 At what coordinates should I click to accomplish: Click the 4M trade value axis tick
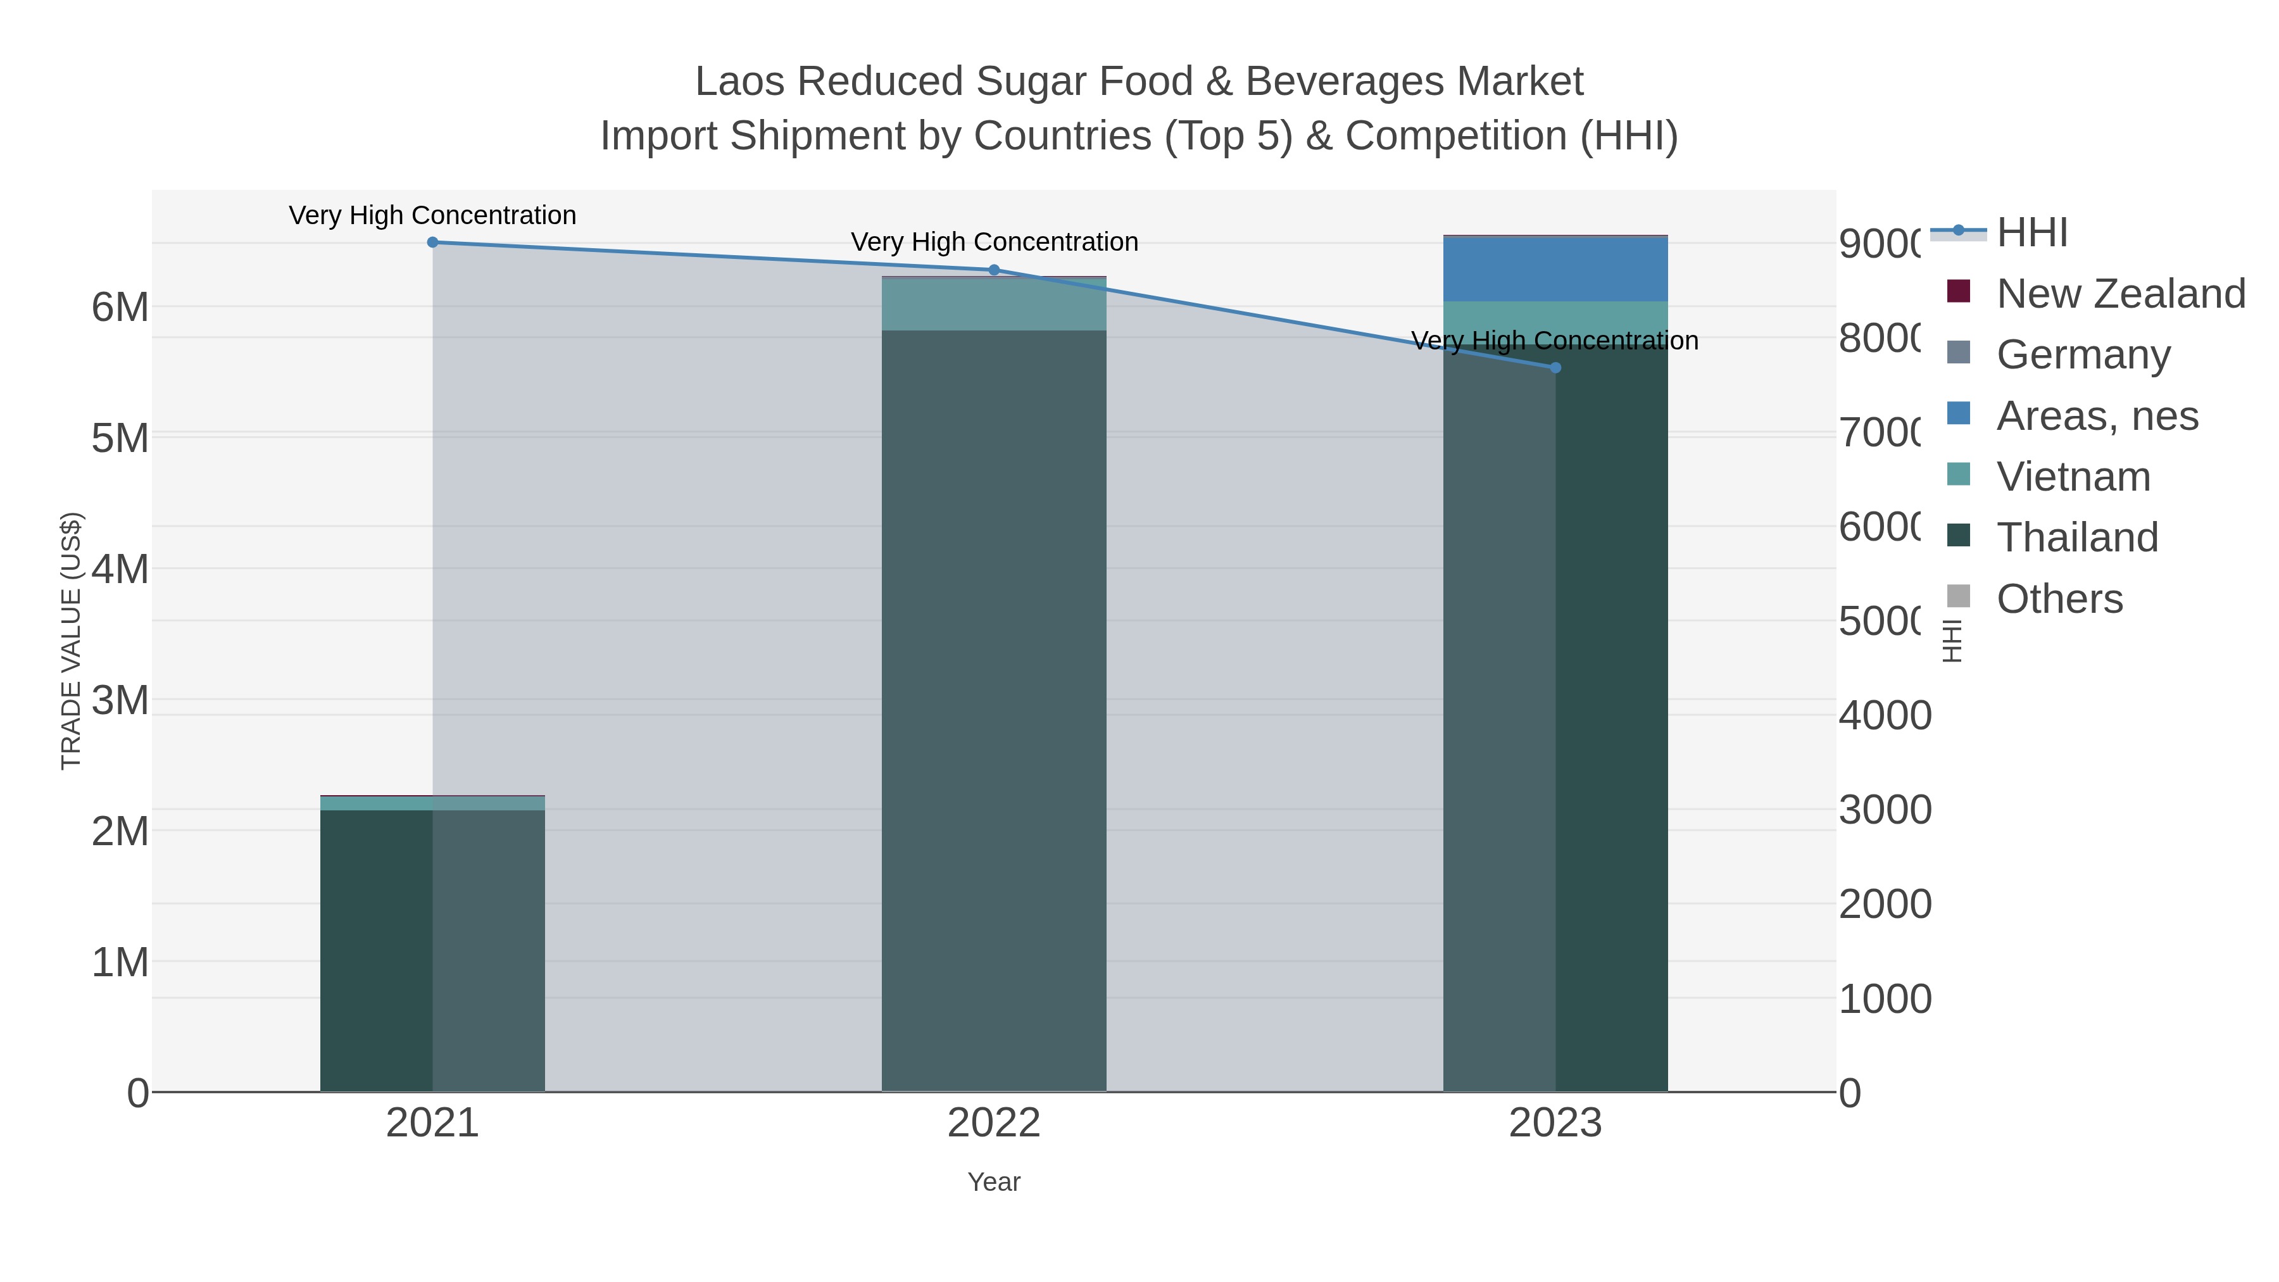pyautogui.click(x=120, y=569)
